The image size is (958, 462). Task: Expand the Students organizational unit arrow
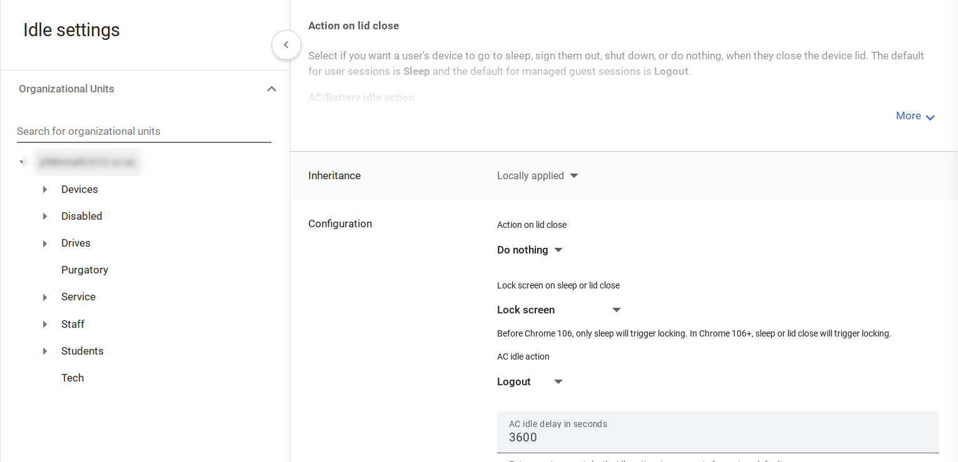pyautogui.click(x=45, y=351)
